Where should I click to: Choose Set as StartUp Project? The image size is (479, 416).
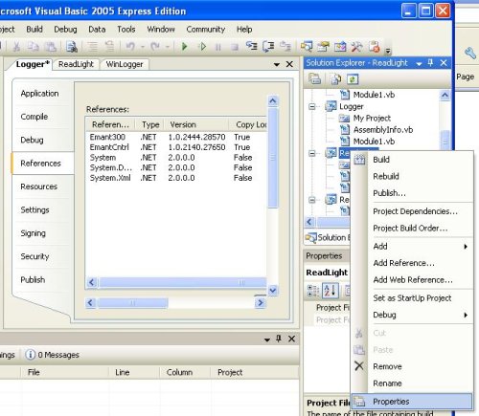pos(412,298)
